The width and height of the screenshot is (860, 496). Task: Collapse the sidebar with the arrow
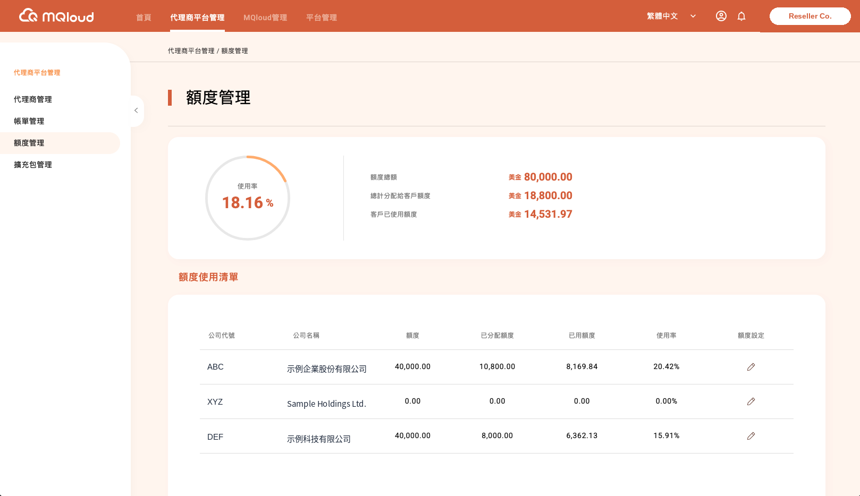click(136, 110)
